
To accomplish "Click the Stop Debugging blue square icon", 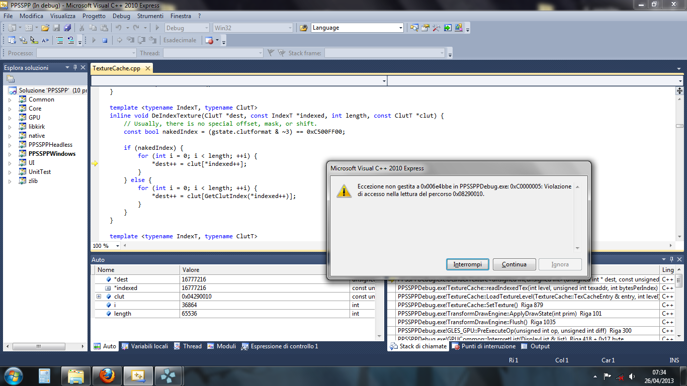I will (x=105, y=40).
